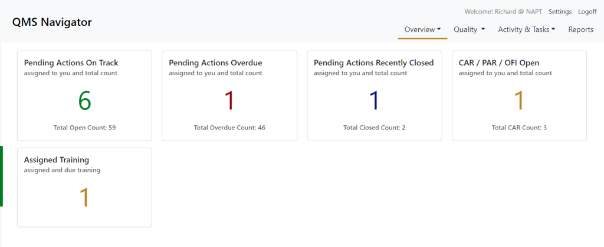604x247 pixels.
Task: Open the Pending Actions On Track card
Action: (84, 96)
